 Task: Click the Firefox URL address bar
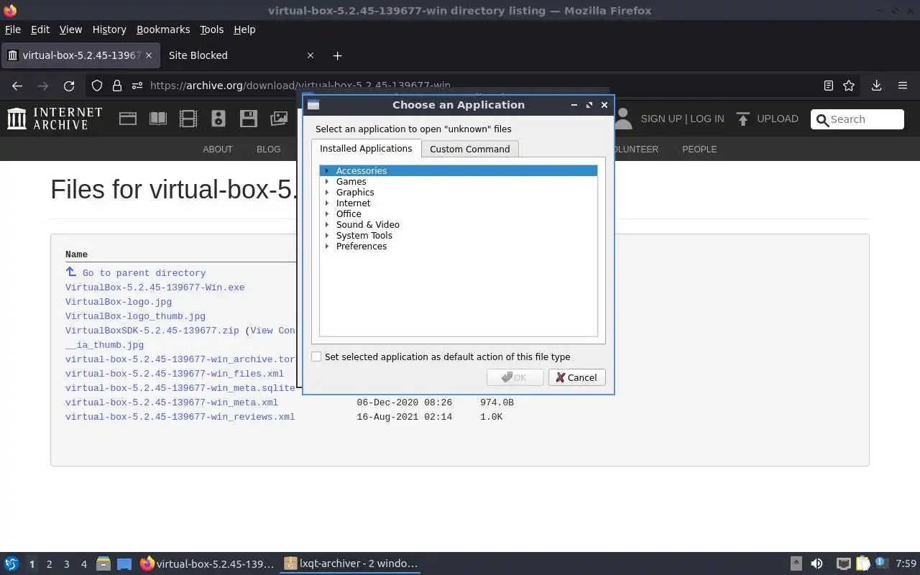coord(474,86)
